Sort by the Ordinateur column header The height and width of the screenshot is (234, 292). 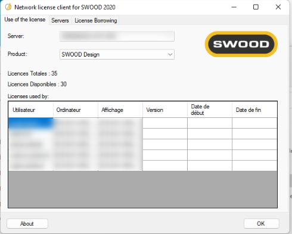tap(76, 110)
